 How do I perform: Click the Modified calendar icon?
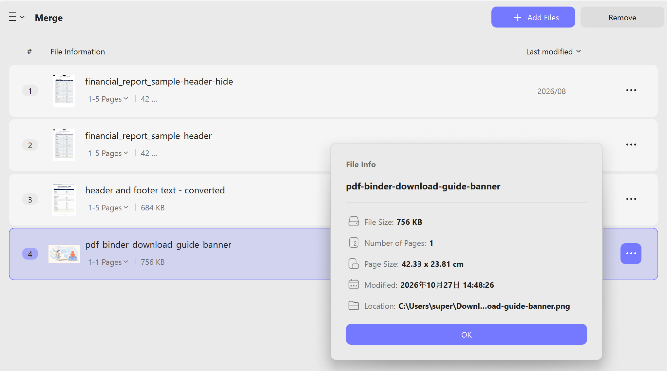pos(353,284)
